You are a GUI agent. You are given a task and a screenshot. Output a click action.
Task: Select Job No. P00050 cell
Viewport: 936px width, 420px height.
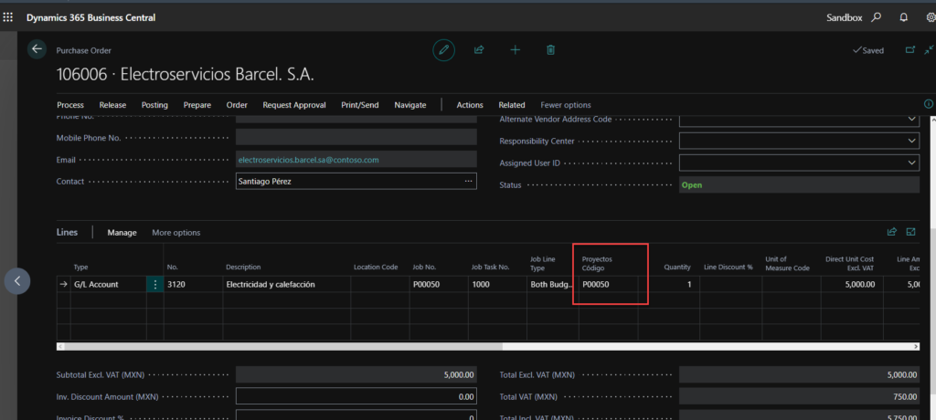point(439,285)
